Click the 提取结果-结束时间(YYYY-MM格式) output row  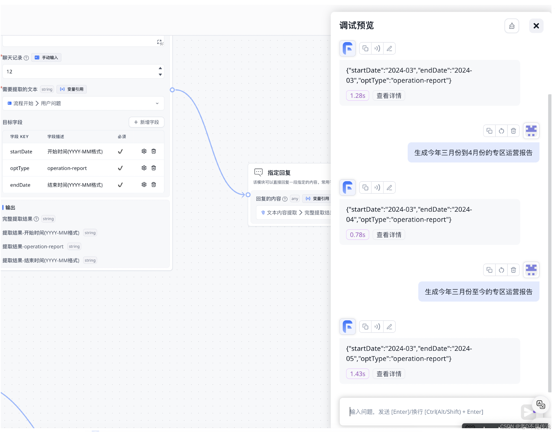[x=49, y=260]
